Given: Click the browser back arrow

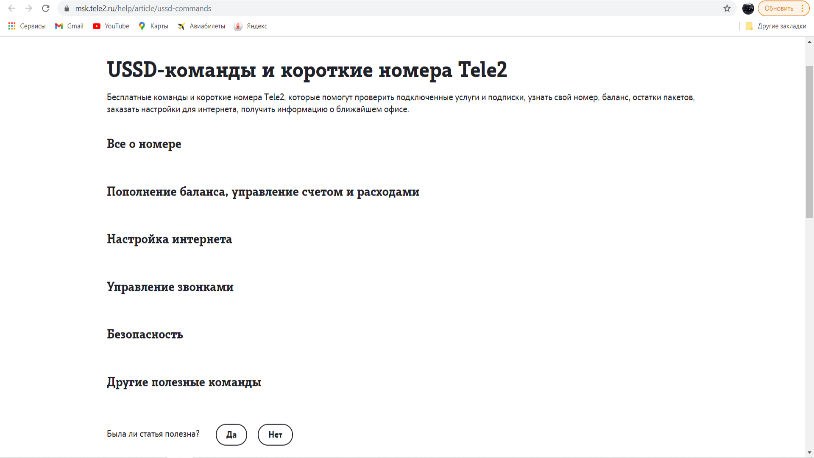Looking at the screenshot, I should (x=11, y=8).
